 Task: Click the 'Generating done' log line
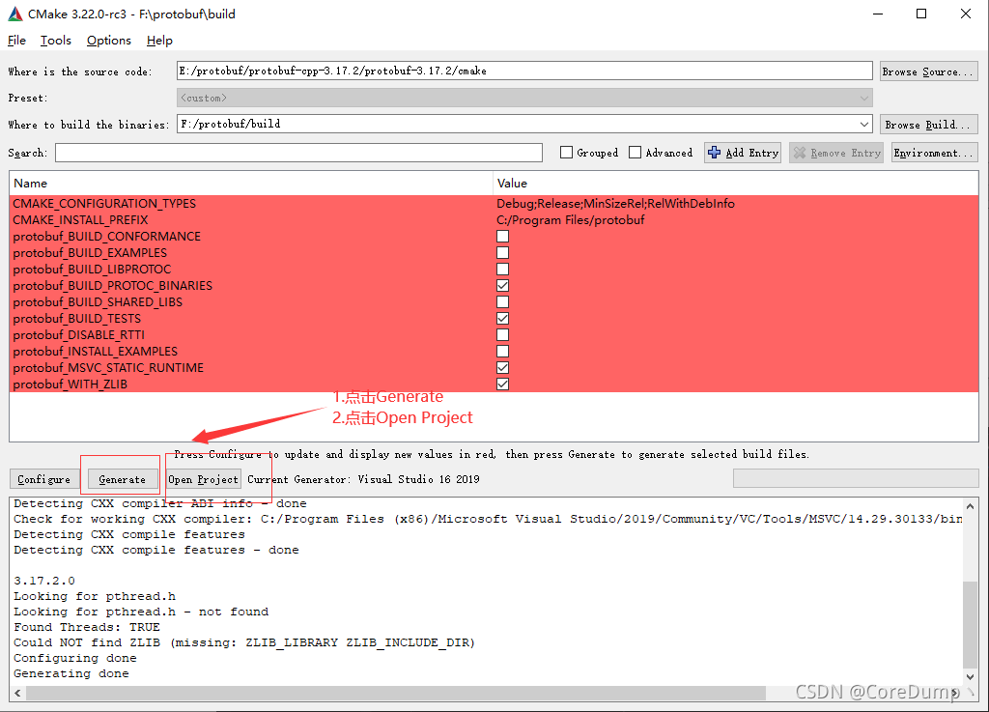click(x=71, y=673)
